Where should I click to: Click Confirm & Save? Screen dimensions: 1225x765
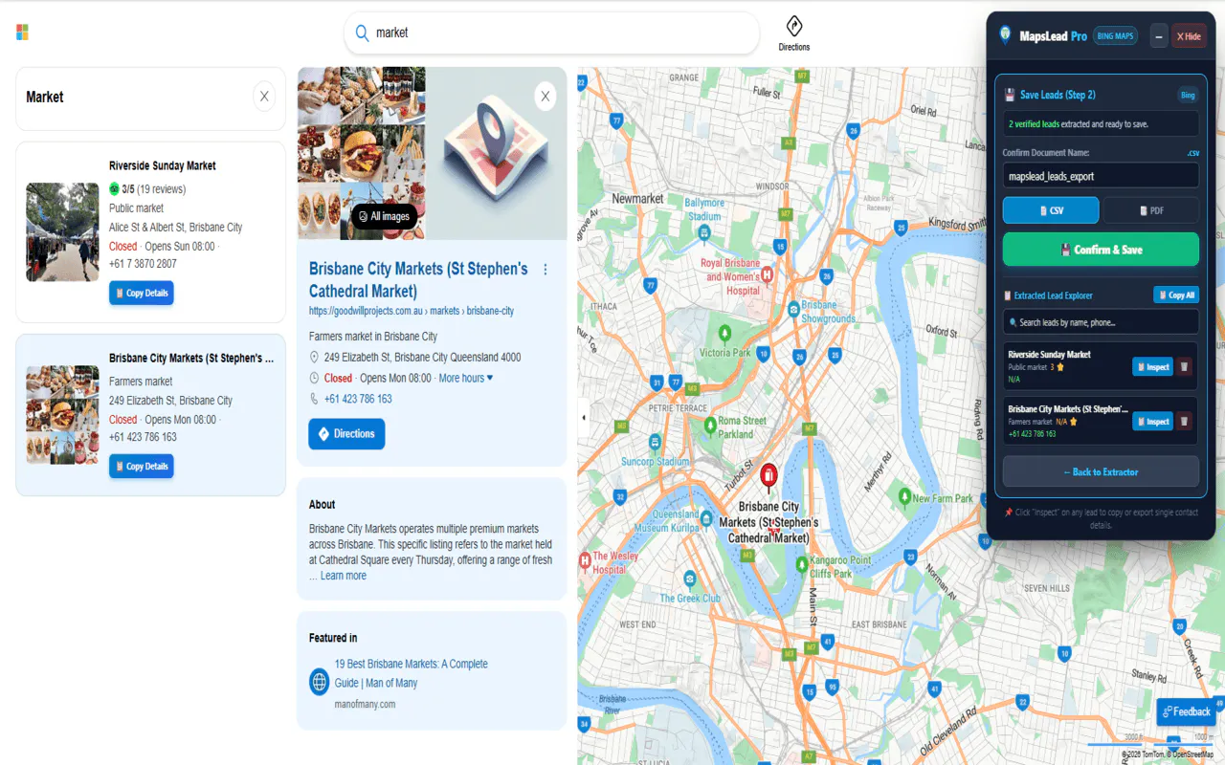(1101, 250)
